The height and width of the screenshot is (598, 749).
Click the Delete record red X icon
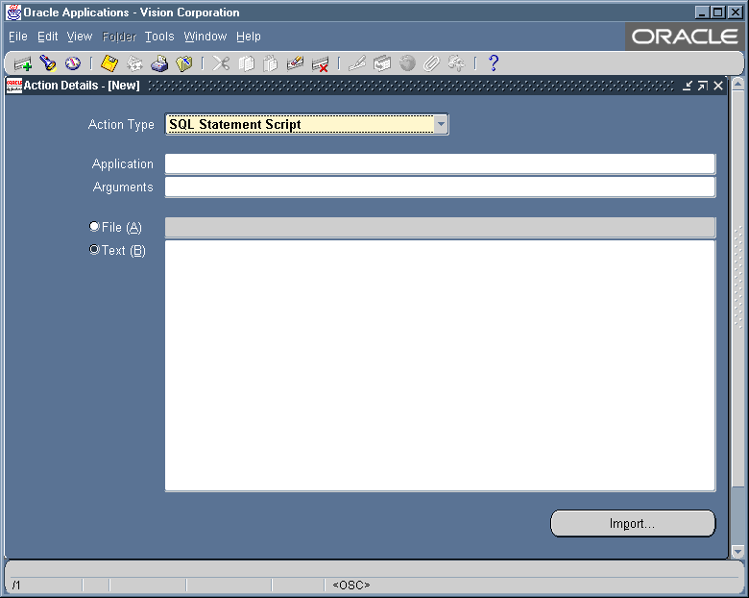click(320, 63)
